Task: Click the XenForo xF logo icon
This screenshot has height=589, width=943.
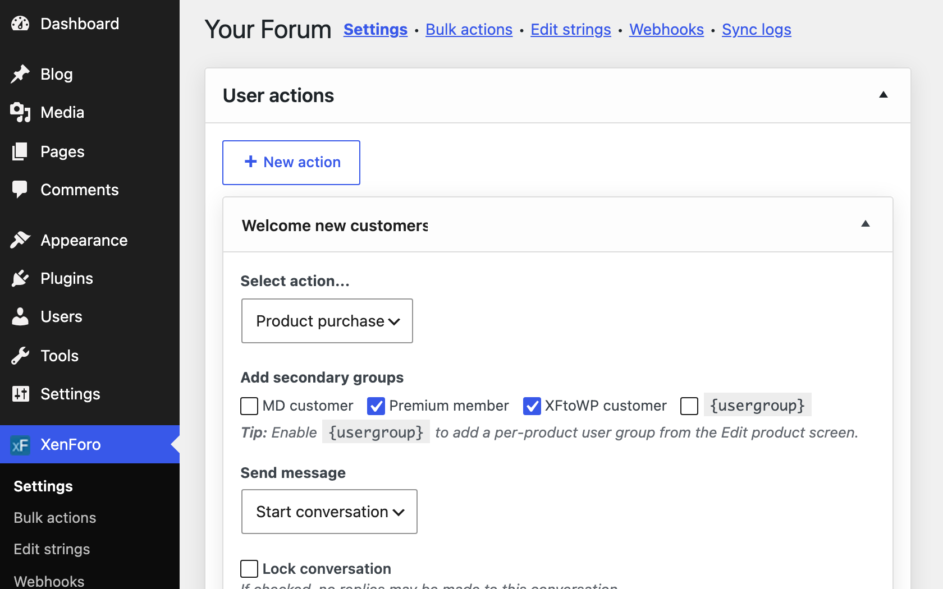Action: pos(20,445)
